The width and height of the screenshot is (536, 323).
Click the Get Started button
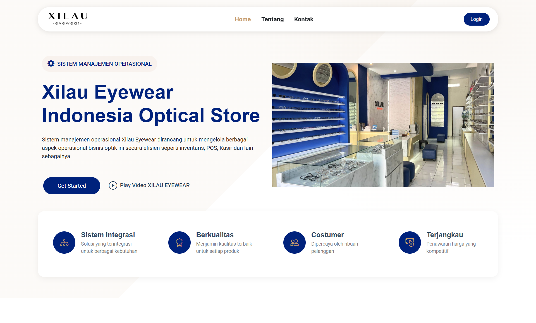click(x=72, y=186)
